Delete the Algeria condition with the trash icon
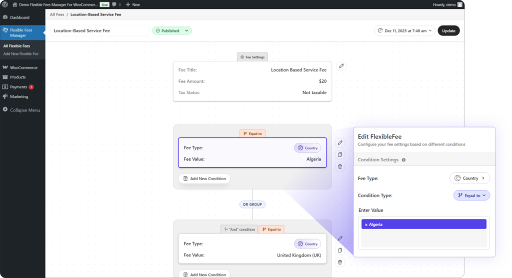Screen dimensions: 512x278 click(x=340, y=167)
